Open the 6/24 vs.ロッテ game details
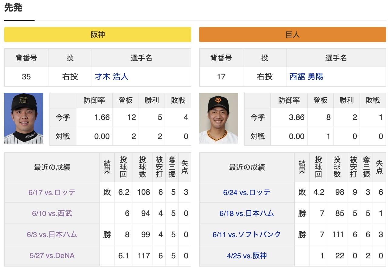The image size is (388, 272). coord(247,192)
